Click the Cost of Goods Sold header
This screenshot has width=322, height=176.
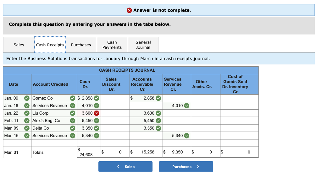tap(239, 84)
